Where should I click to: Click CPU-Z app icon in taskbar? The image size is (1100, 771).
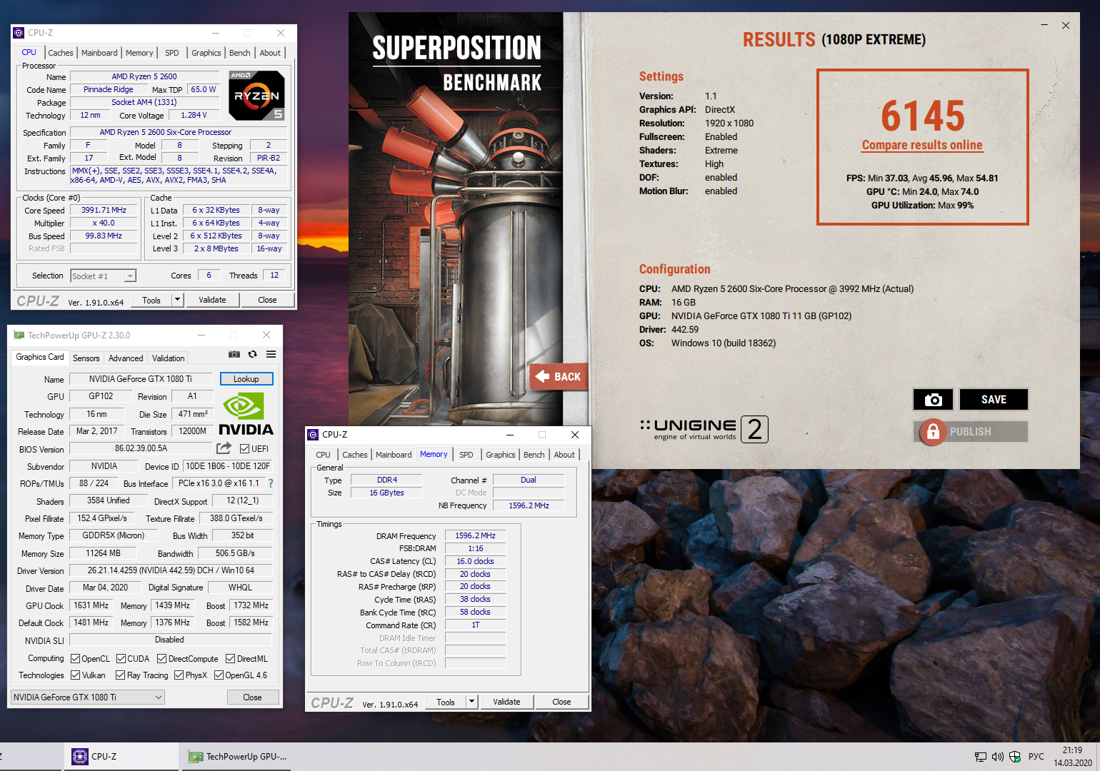coord(80,756)
